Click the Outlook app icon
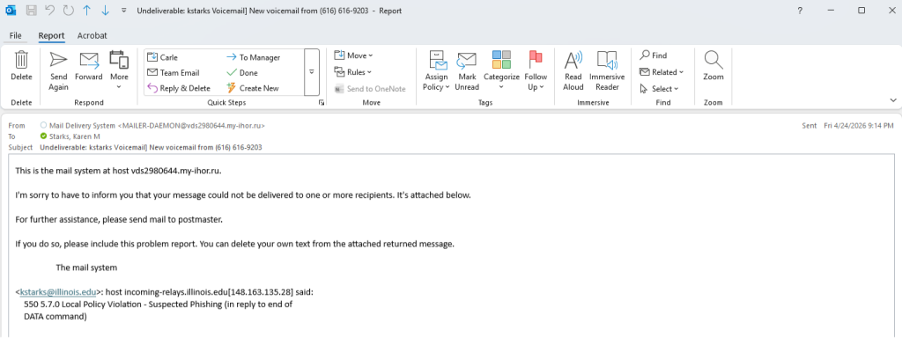Image resolution: width=902 pixels, height=338 pixels. (x=11, y=11)
